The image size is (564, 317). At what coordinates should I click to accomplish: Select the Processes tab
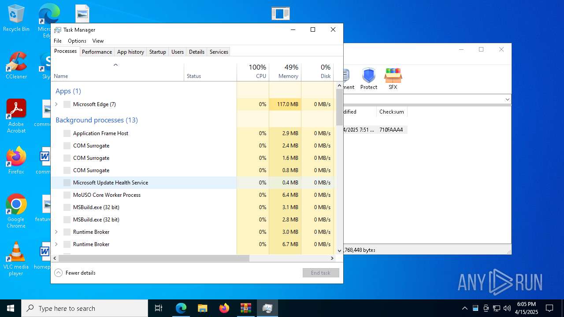65,51
